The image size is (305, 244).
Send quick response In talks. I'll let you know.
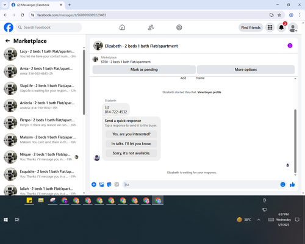click(131, 144)
